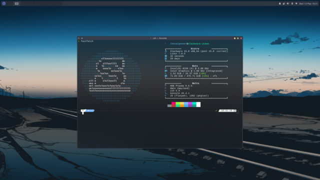Select the Konsole task button in the panel
320x180 pixels.
pos(16,3)
